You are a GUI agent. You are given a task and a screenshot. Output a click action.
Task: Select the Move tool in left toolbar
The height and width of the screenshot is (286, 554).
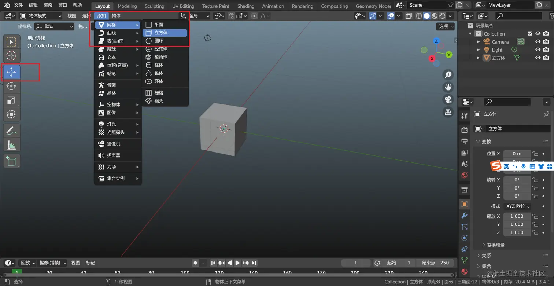(x=11, y=72)
